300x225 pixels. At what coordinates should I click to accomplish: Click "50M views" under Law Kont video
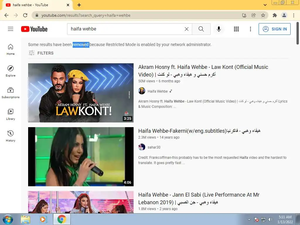(x=146, y=81)
